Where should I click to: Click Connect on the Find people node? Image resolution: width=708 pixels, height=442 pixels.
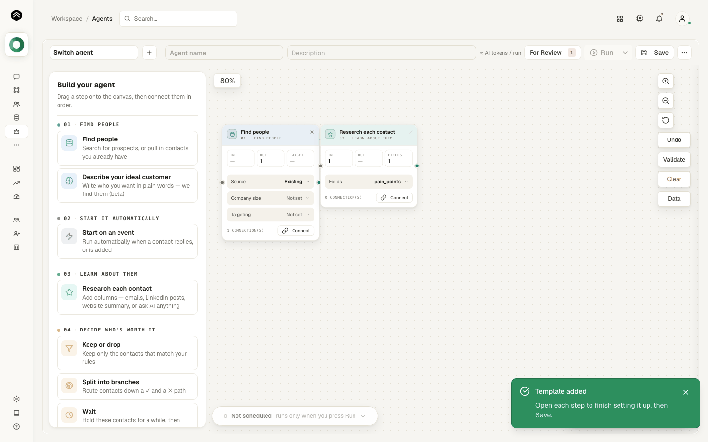click(296, 231)
